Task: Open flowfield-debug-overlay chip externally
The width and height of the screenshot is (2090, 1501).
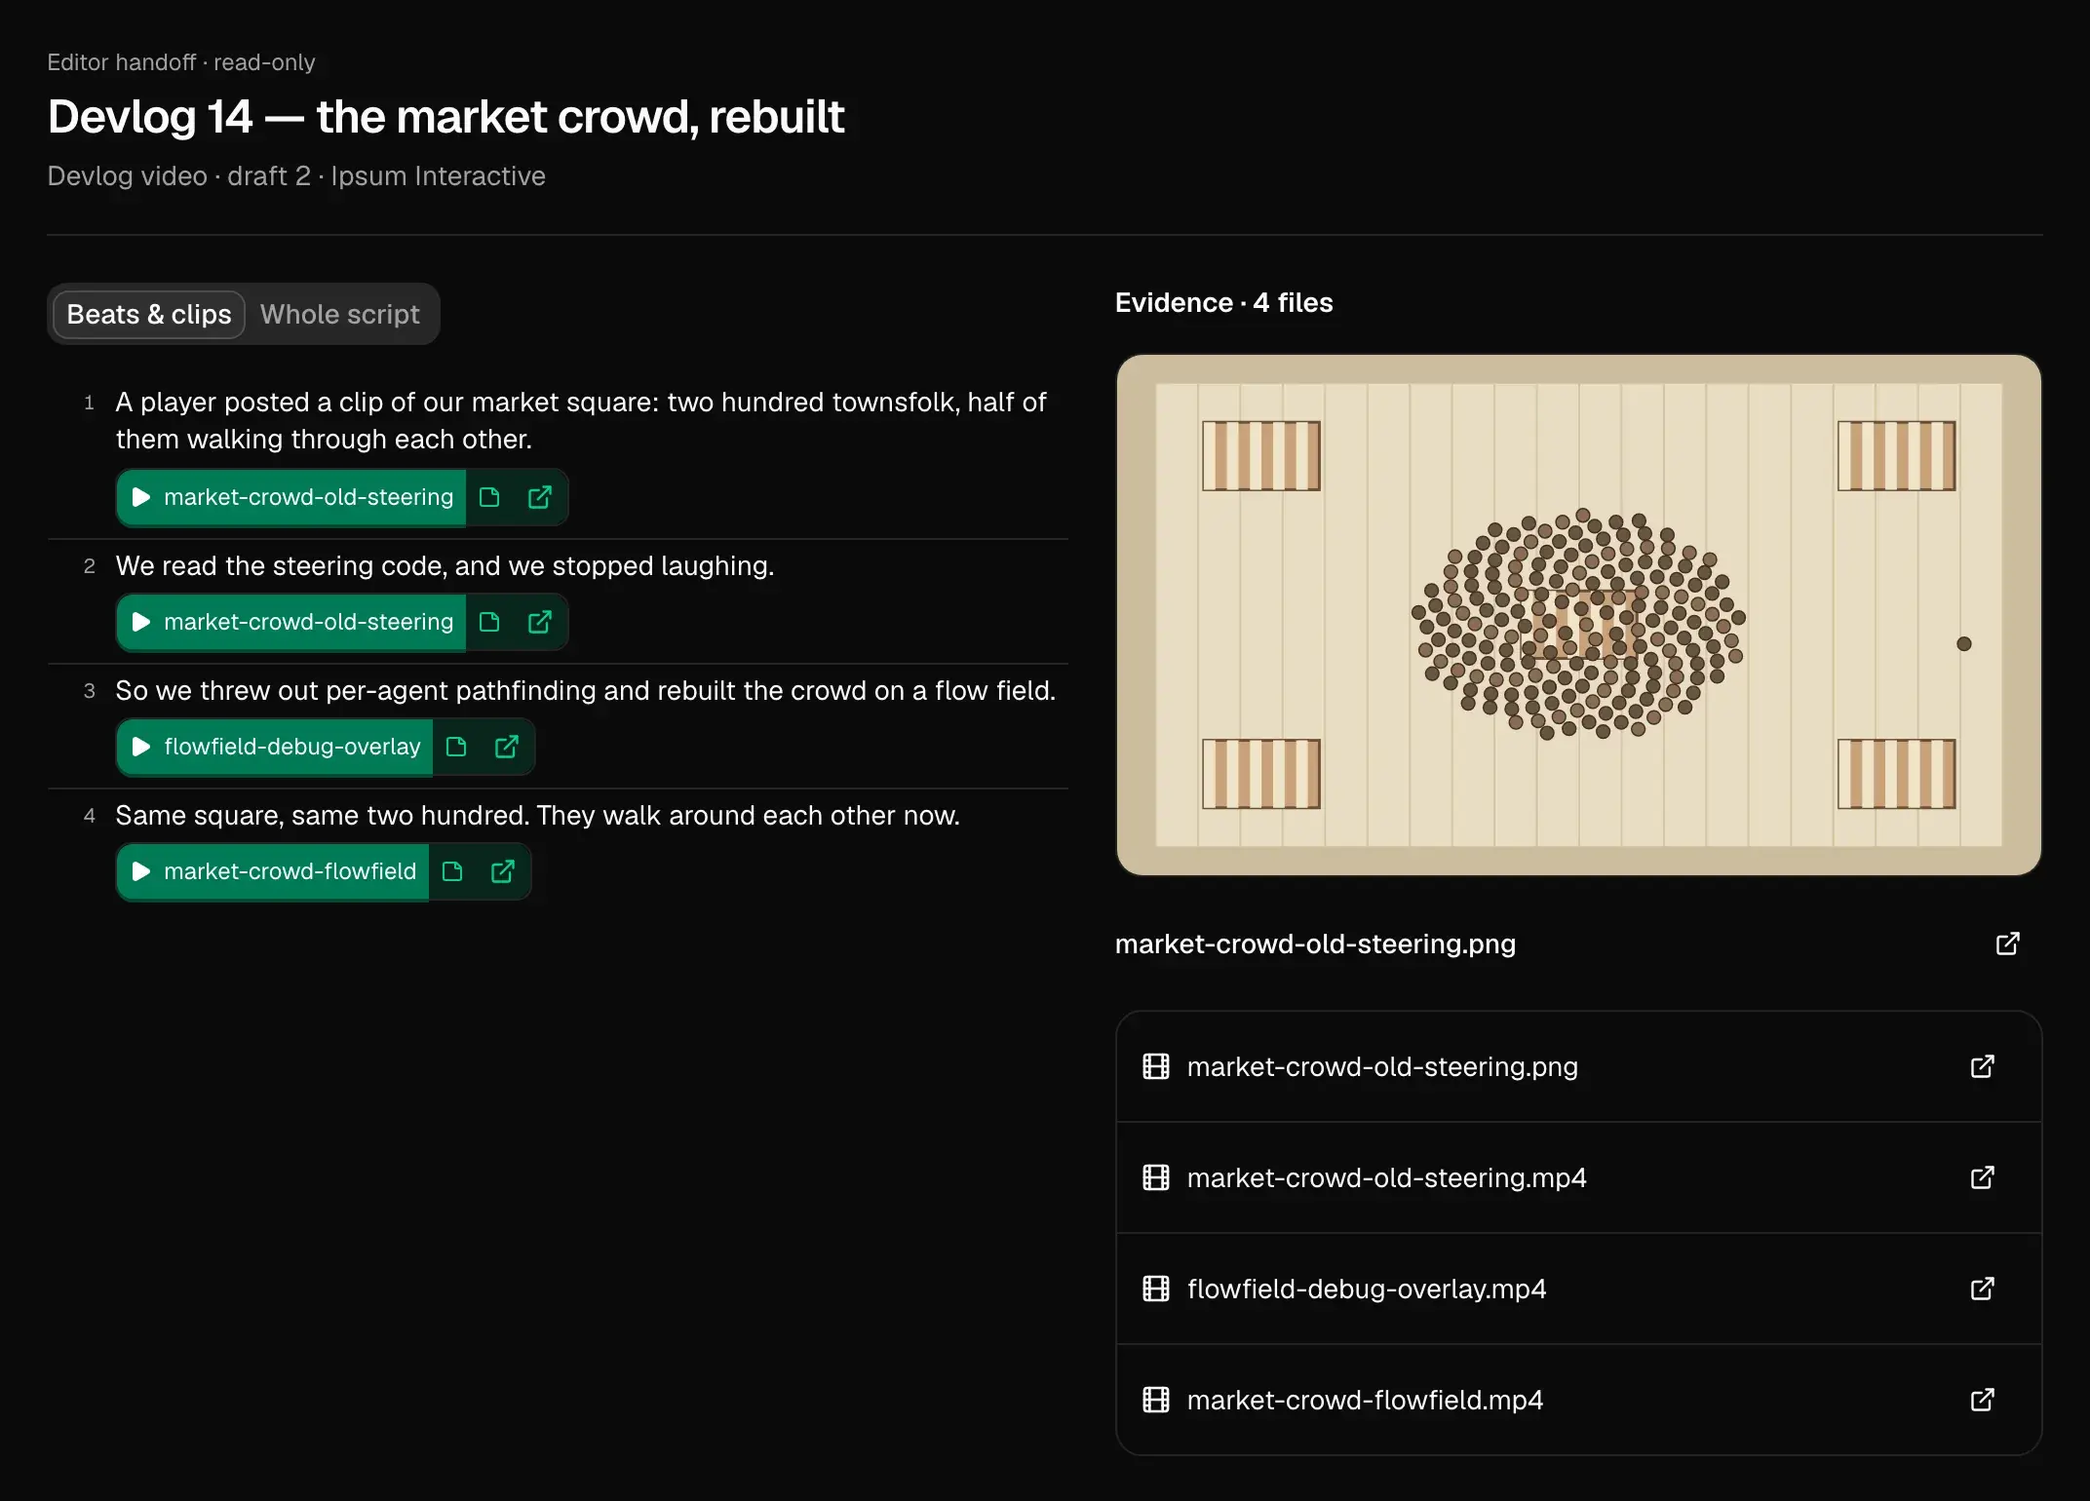Action: [x=507, y=747]
